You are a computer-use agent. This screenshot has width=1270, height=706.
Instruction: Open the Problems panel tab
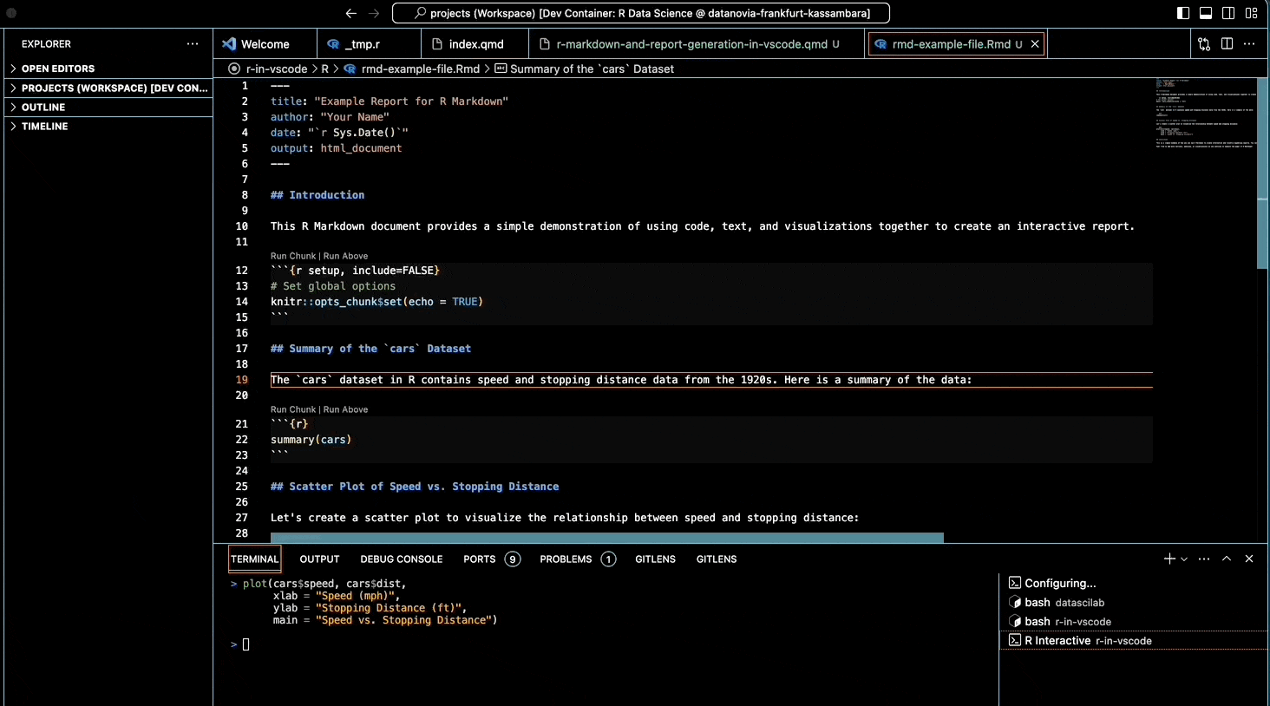coord(578,559)
